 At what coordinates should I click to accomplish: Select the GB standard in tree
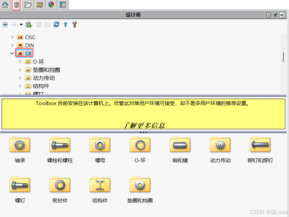click(x=24, y=53)
